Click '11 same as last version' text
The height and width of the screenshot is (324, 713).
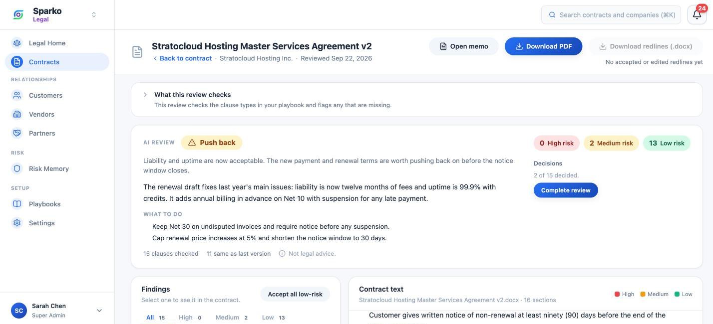coord(239,254)
